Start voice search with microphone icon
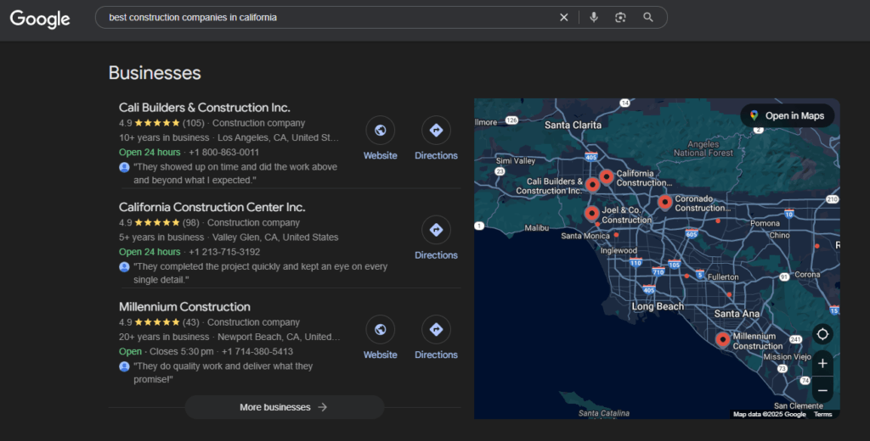Screen dimensions: 870x441 (594, 17)
